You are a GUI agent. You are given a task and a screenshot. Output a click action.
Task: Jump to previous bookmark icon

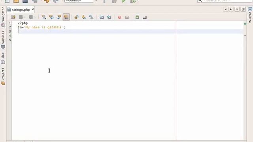tap(76, 17)
